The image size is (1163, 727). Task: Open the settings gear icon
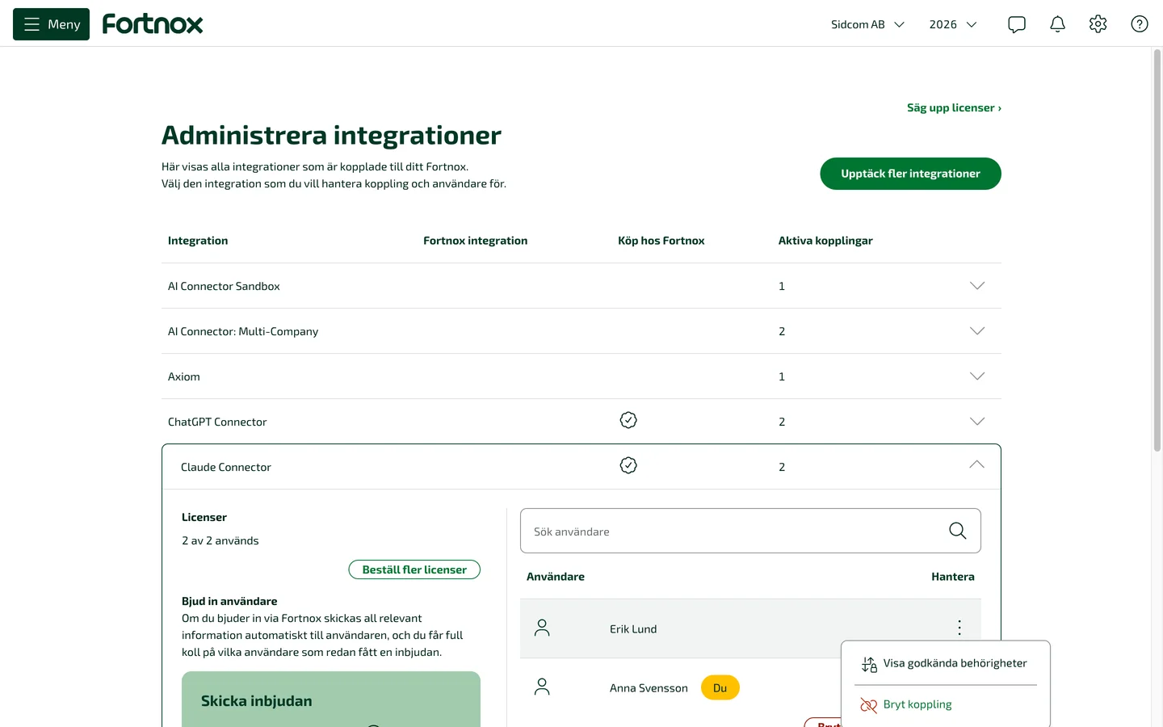click(x=1098, y=24)
